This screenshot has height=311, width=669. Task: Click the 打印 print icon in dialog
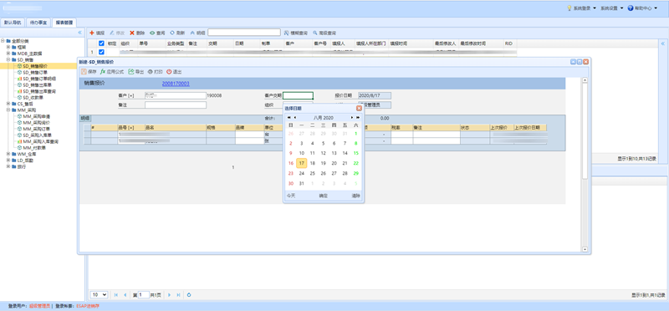(x=151, y=72)
